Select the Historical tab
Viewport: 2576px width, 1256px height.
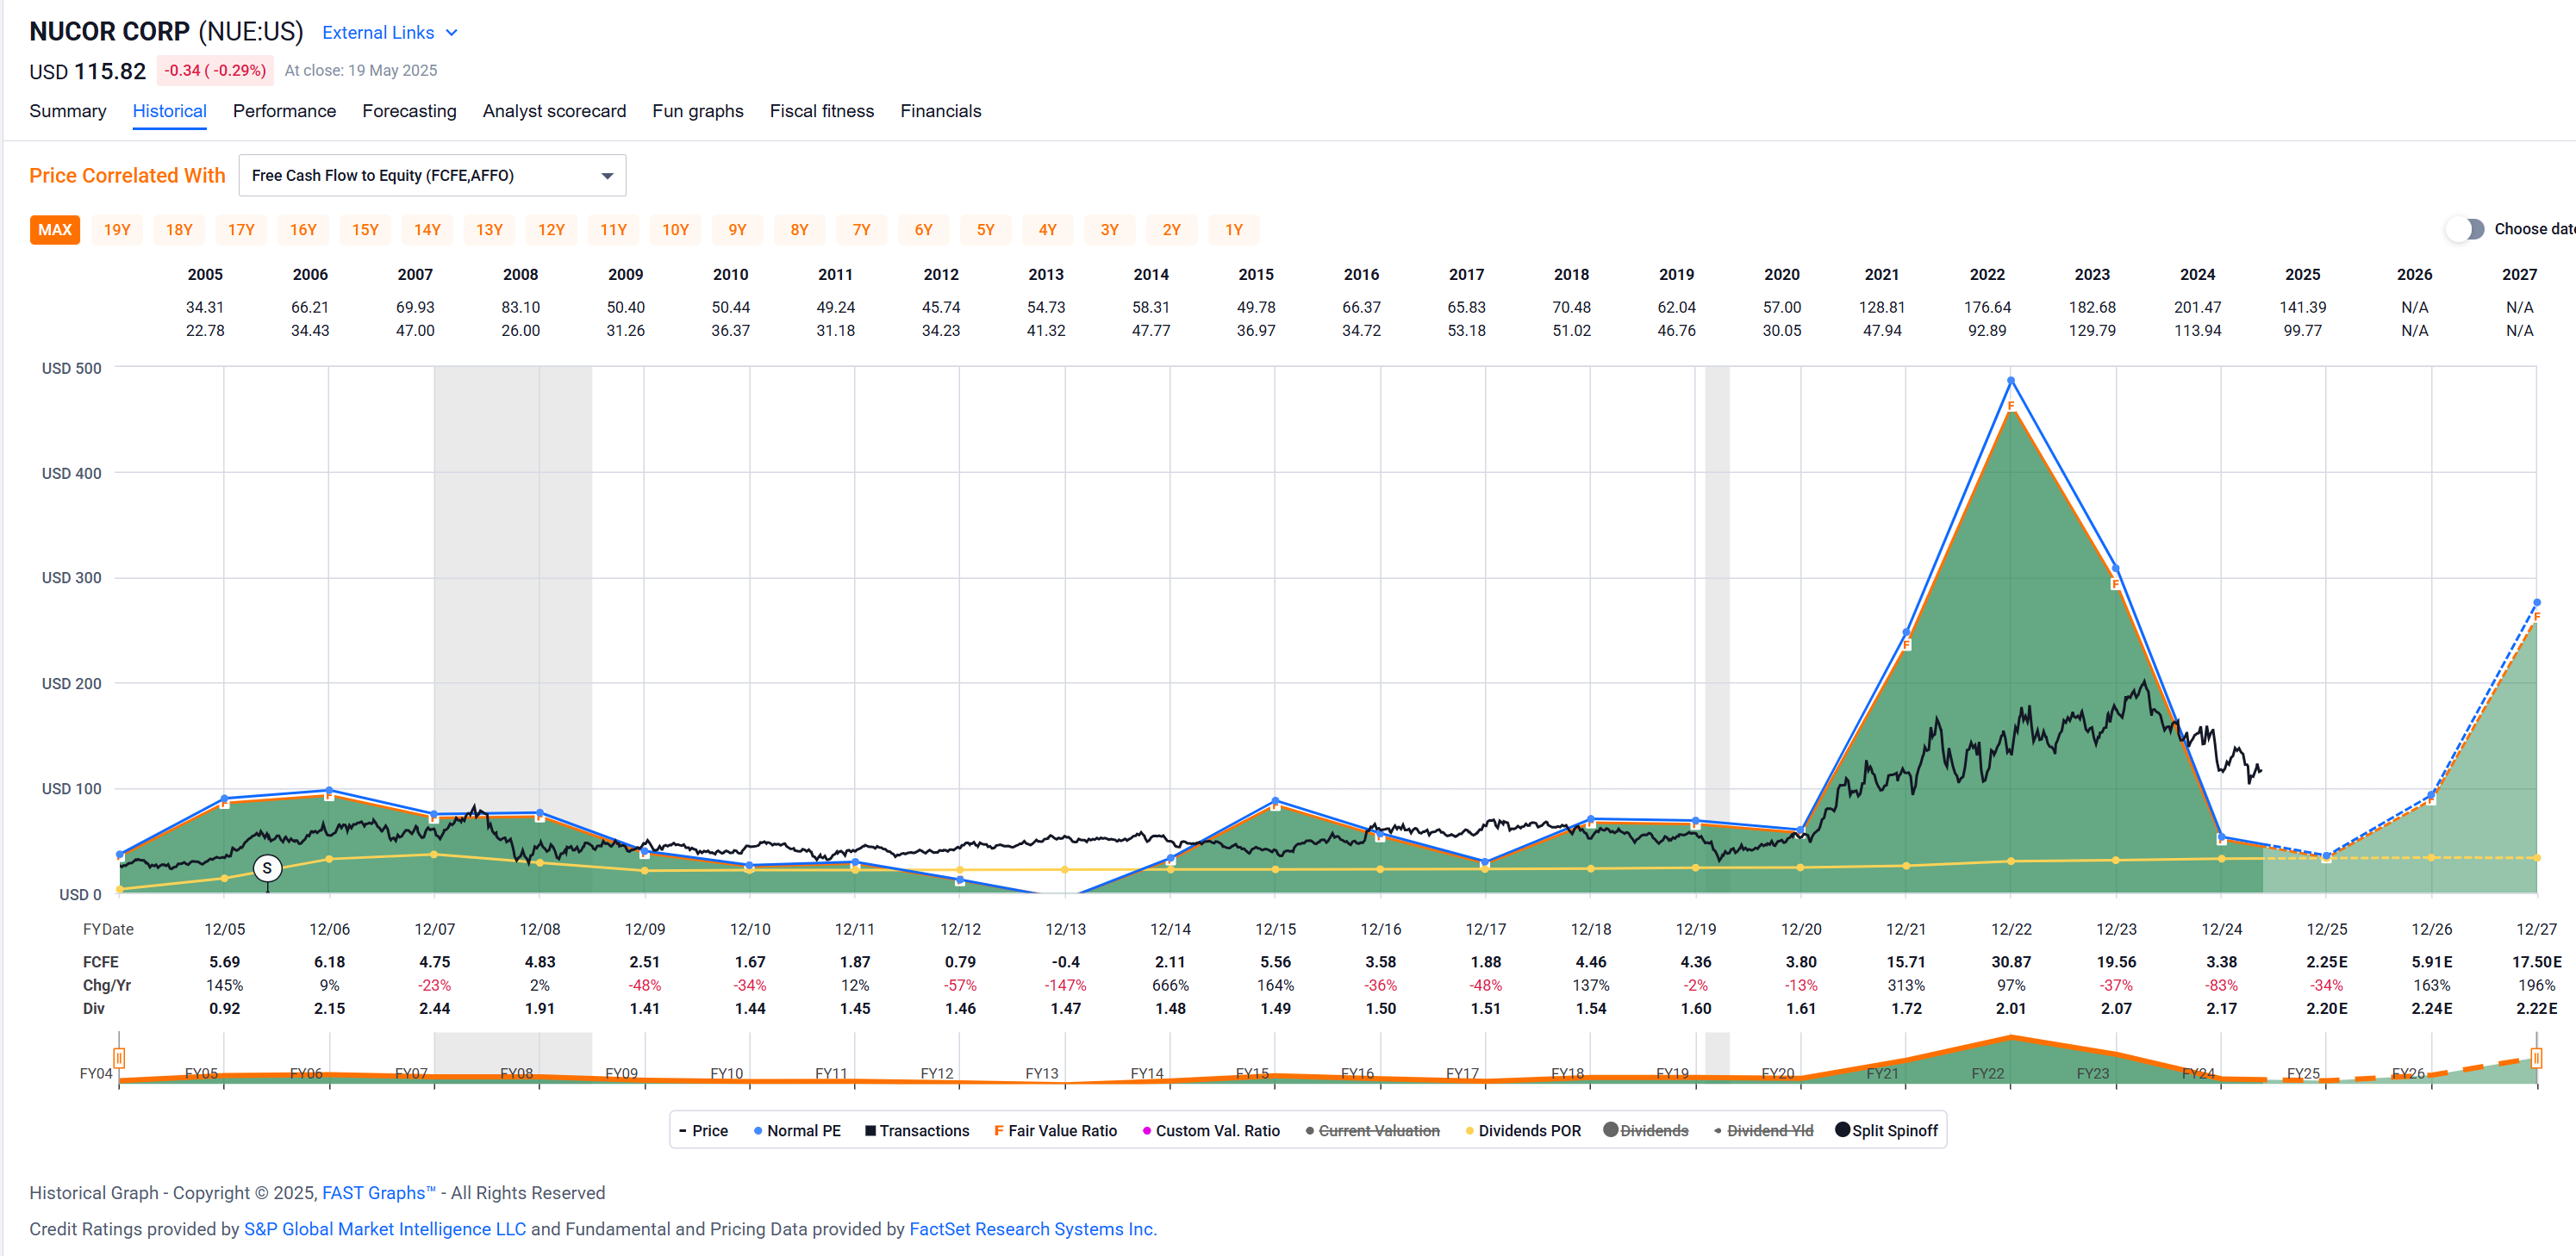[169, 111]
